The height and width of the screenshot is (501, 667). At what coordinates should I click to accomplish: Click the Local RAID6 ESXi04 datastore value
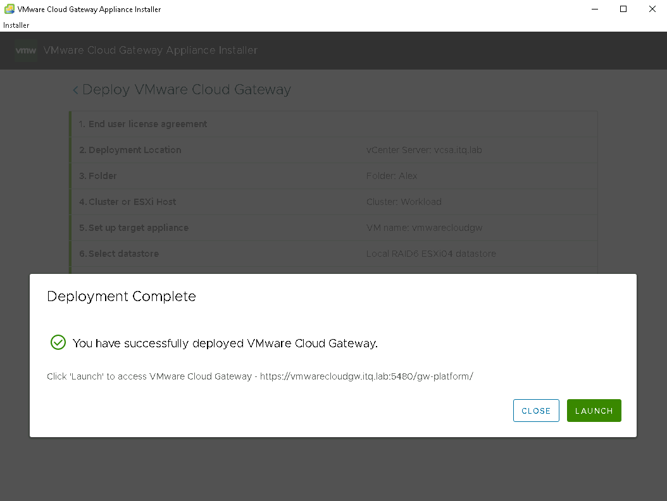click(x=431, y=253)
